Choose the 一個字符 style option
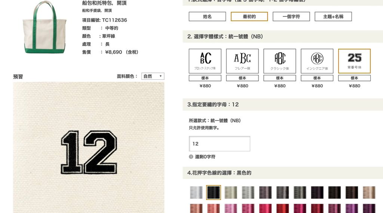The image size is (383, 213). pos(291,16)
